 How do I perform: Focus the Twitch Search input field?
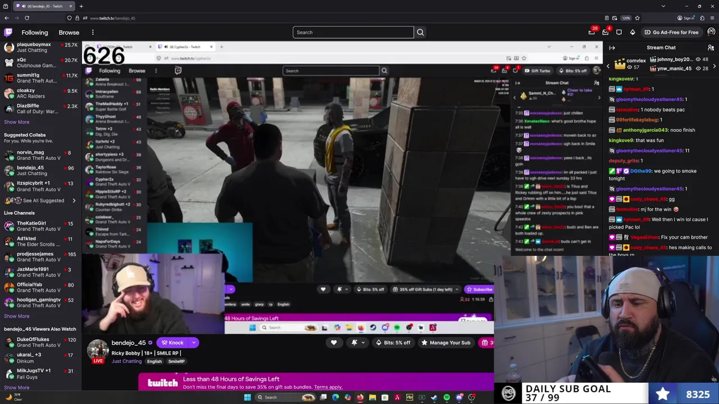pos(353,32)
